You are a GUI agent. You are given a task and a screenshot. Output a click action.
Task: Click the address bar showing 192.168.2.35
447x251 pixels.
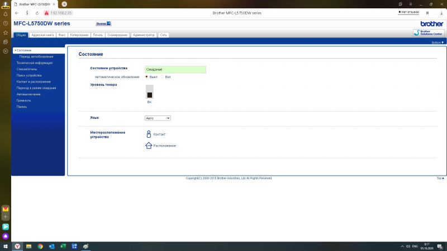pos(61,12)
